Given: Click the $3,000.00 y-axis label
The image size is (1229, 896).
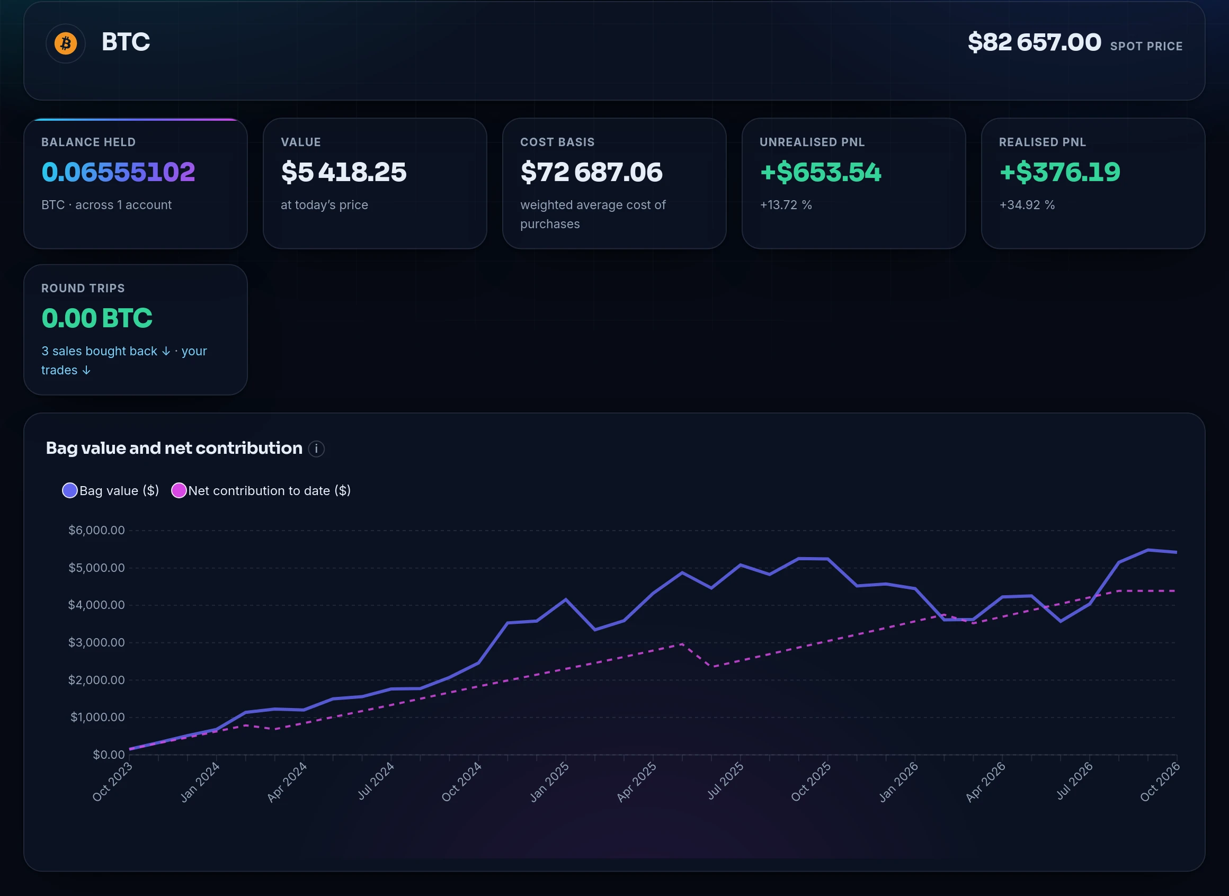Looking at the screenshot, I should click(96, 643).
